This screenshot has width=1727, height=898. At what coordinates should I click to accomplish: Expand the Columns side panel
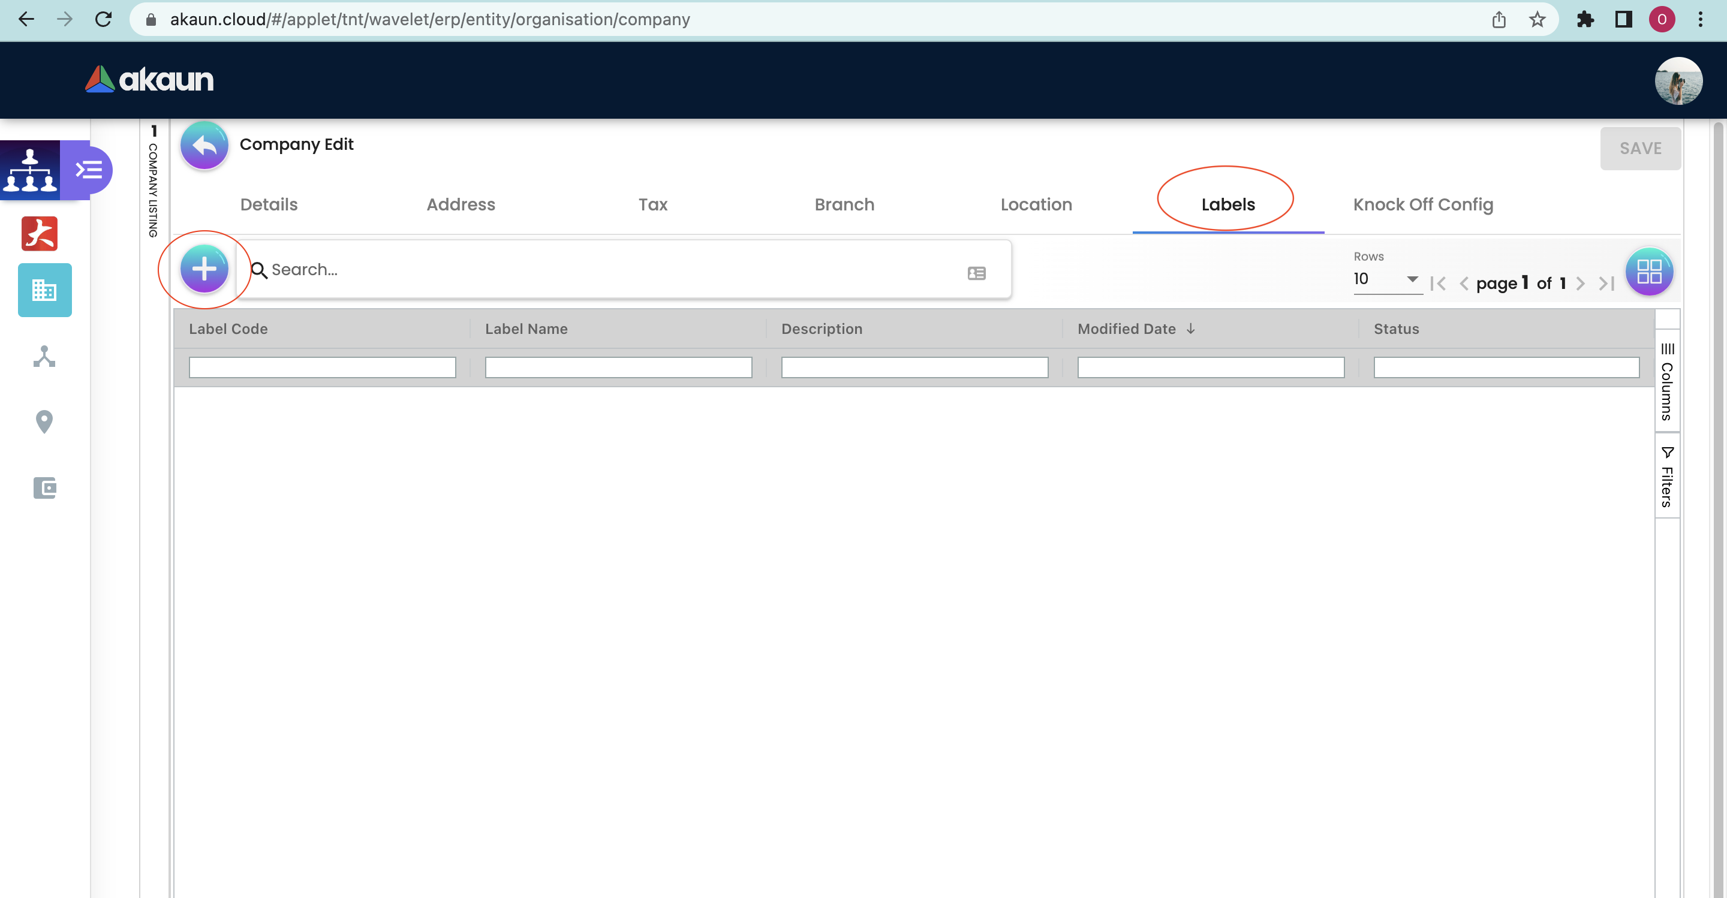click(x=1666, y=382)
